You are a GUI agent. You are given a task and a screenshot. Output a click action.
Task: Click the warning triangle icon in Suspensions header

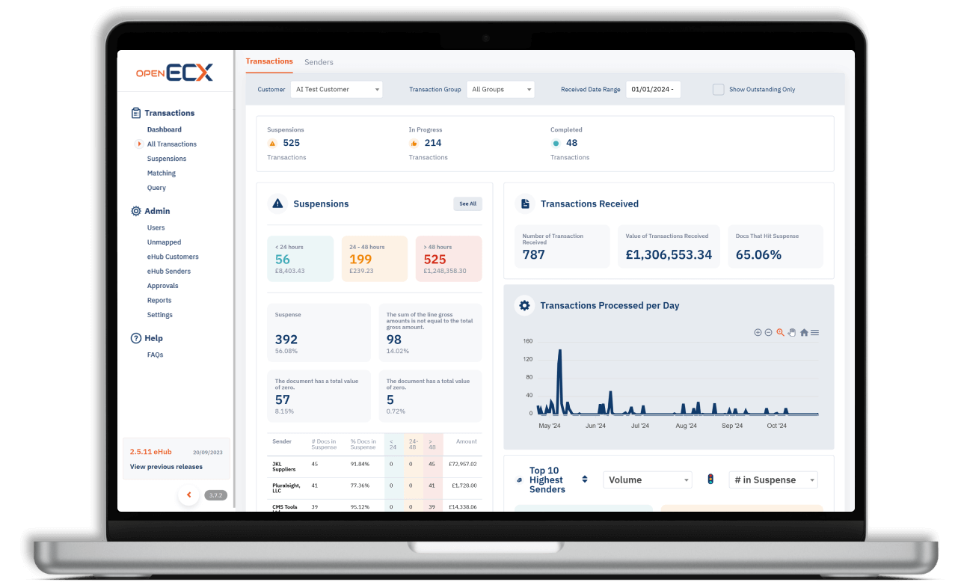278,203
